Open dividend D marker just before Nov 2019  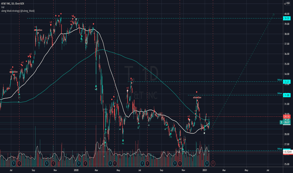47,164
